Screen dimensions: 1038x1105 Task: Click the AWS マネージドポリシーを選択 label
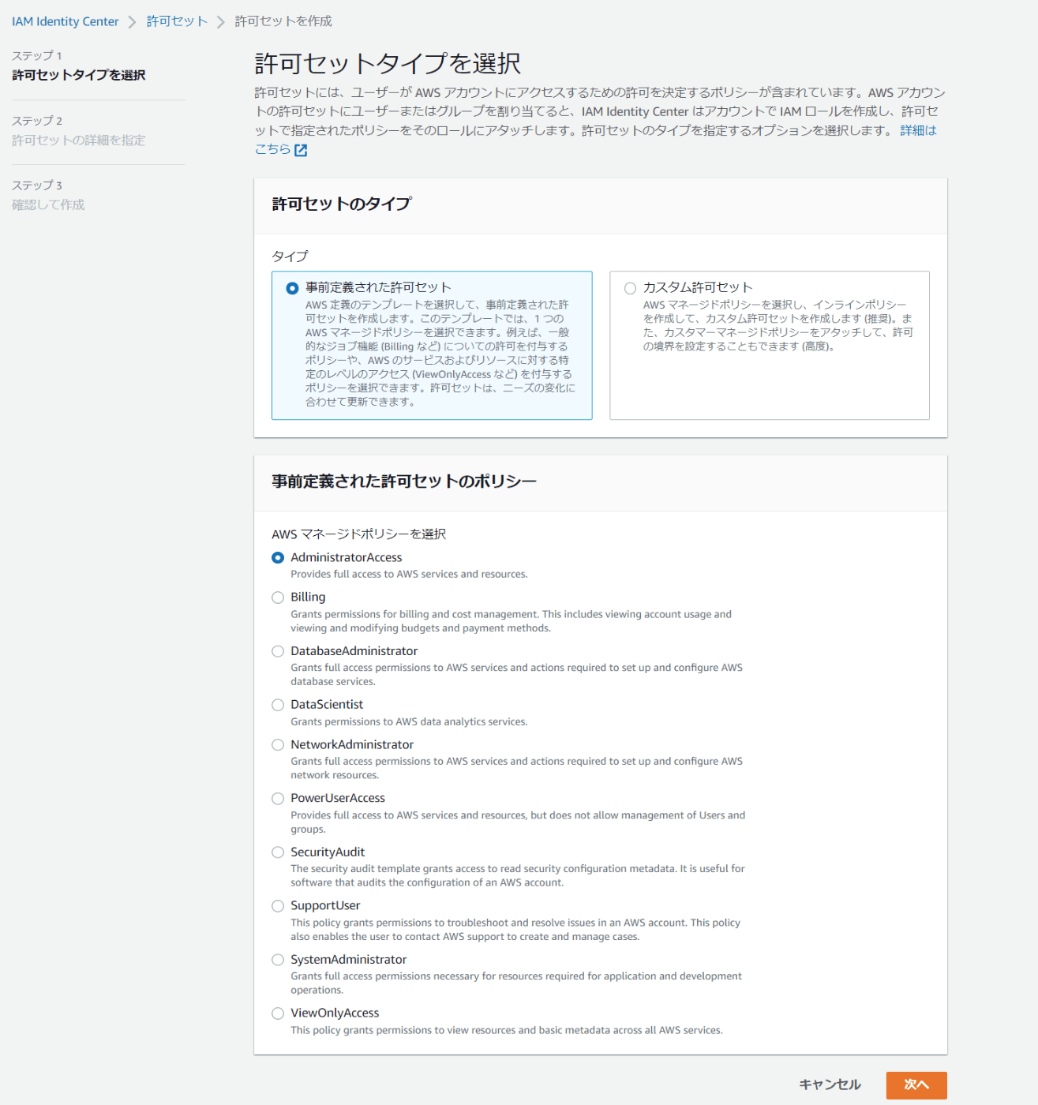[359, 534]
